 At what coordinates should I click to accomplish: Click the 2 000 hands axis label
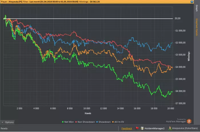pos(19,108)
